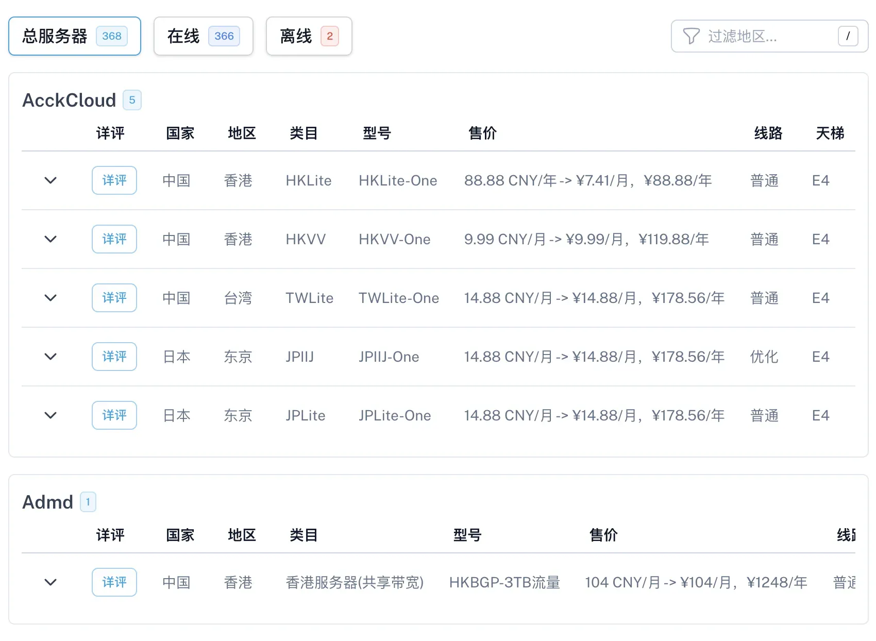Expand the HKLite-One row chevron
876x641 pixels.
click(x=50, y=180)
